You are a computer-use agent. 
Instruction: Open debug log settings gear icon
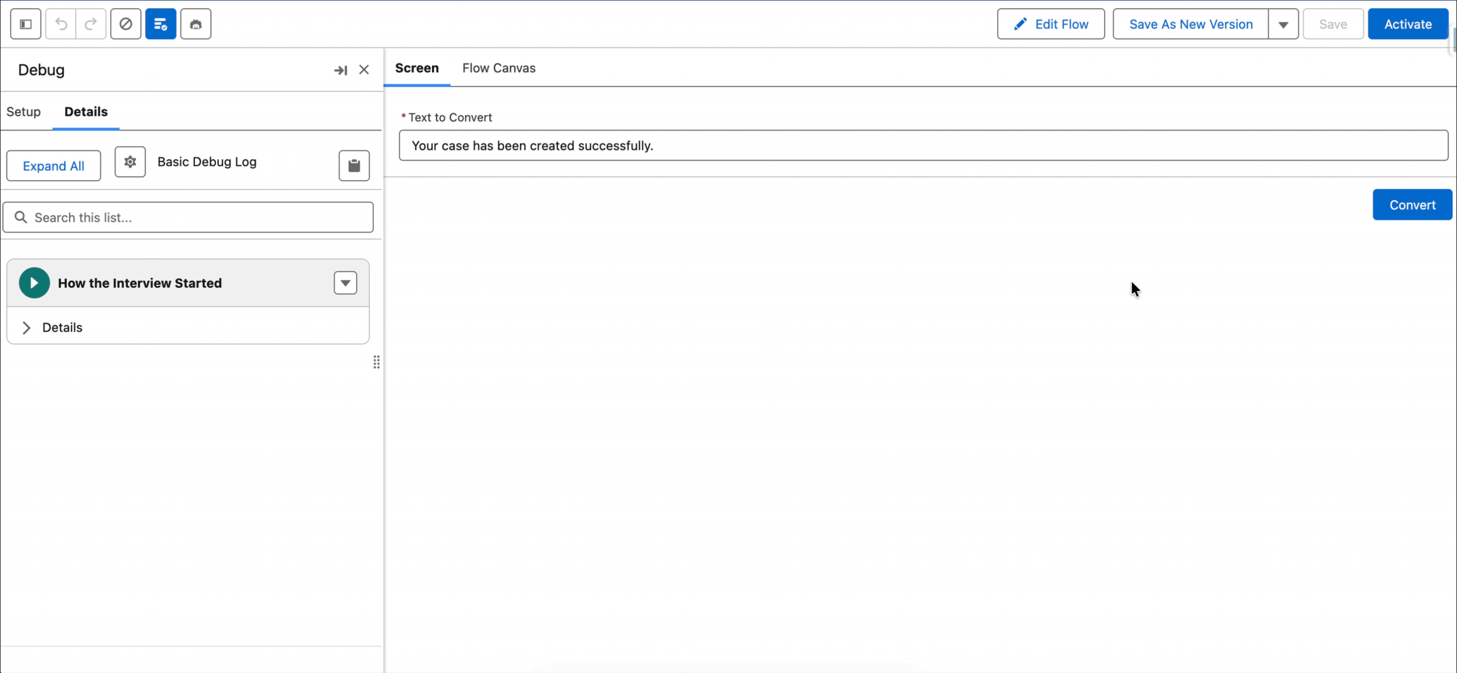[x=130, y=162]
